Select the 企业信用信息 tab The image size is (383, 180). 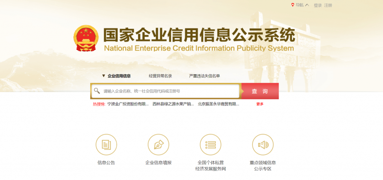[119, 76]
